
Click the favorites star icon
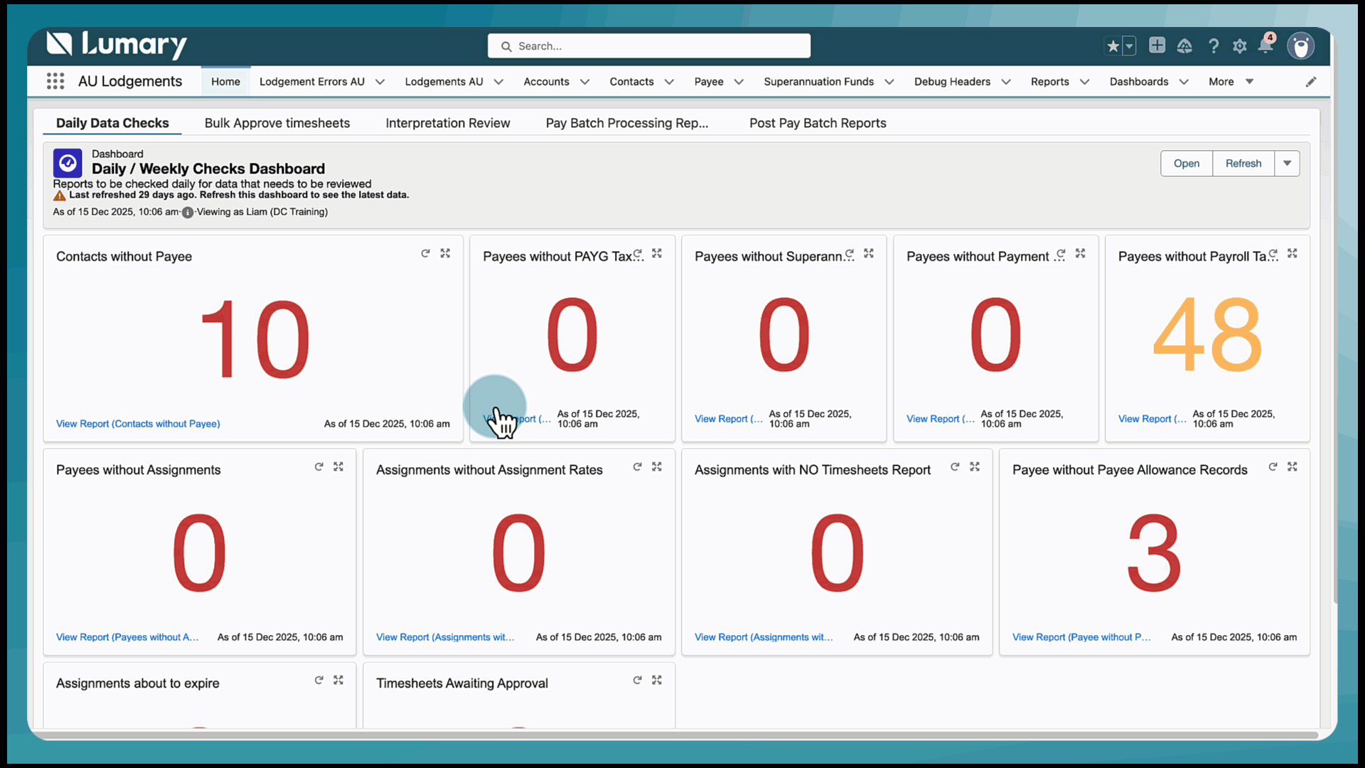[x=1113, y=46]
